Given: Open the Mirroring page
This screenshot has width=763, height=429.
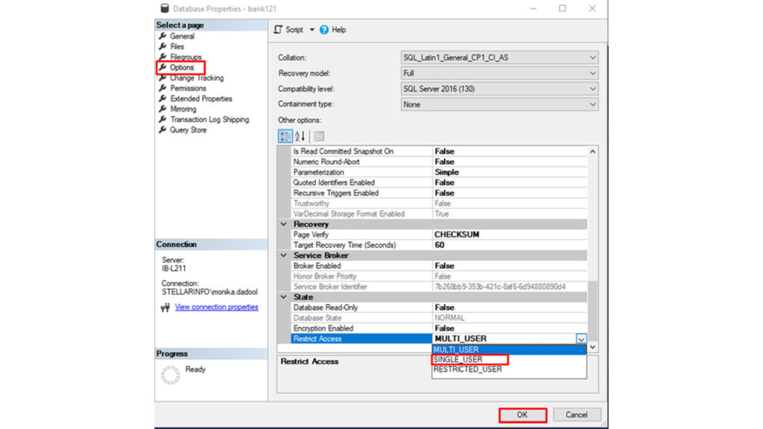Looking at the screenshot, I should [x=183, y=109].
